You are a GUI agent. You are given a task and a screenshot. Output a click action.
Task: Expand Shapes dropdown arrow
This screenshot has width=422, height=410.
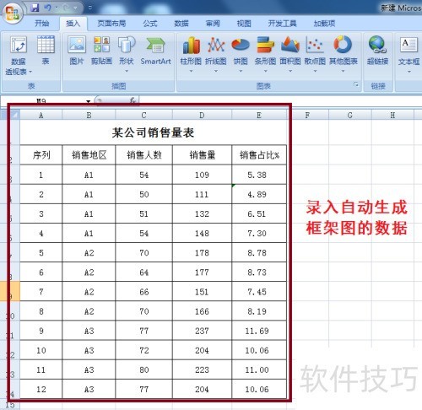point(127,72)
